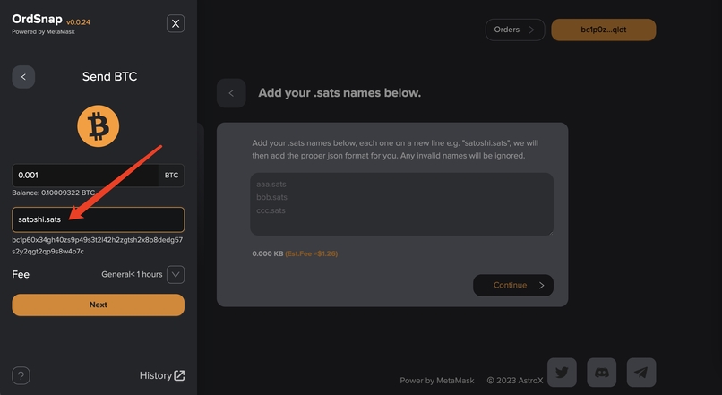Focus the .sats names text area
This screenshot has height=395, width=722.
(x=401, y=204)
